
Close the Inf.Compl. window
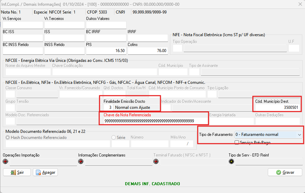click(x=300, y=4)
